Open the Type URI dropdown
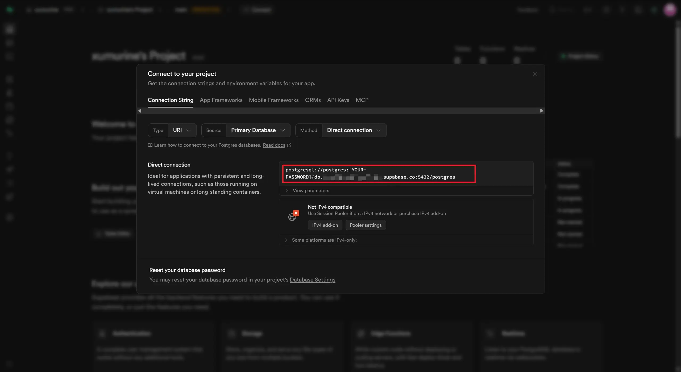The width and height of the screenshot is (681, 372). tap(182, 130)
